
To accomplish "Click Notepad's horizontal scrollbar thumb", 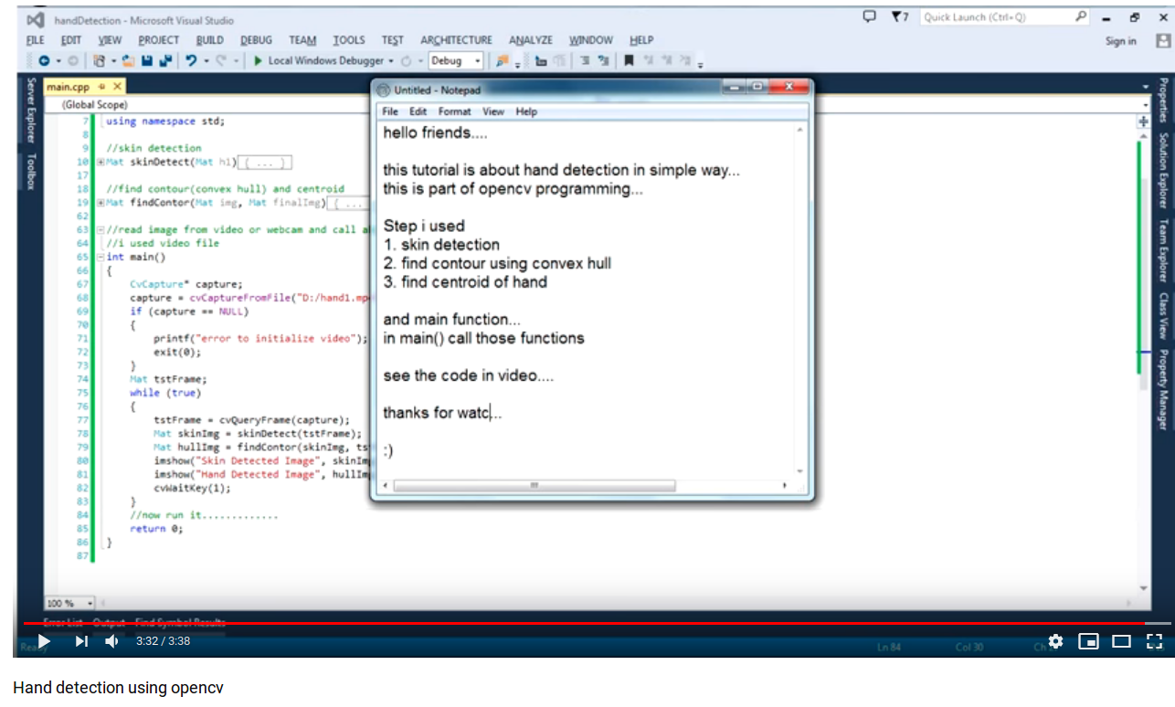I will click(x=535, y=486).
